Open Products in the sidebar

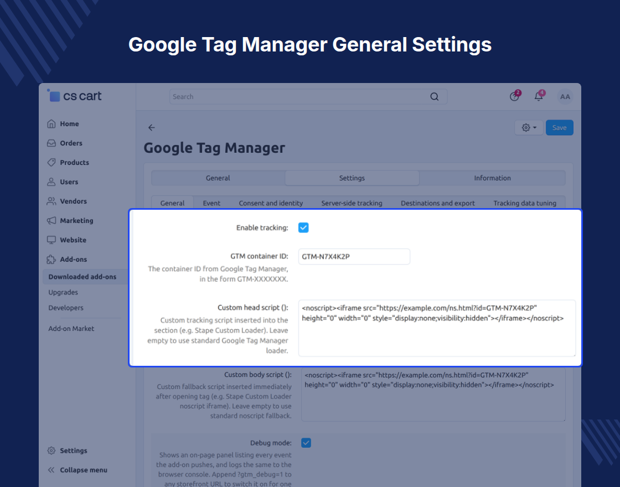[x=74, y=163]
